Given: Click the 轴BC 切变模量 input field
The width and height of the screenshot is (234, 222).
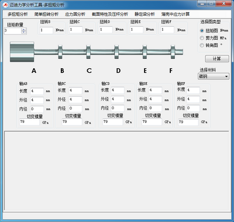Looking at the screenshot, I should [72, 122].
